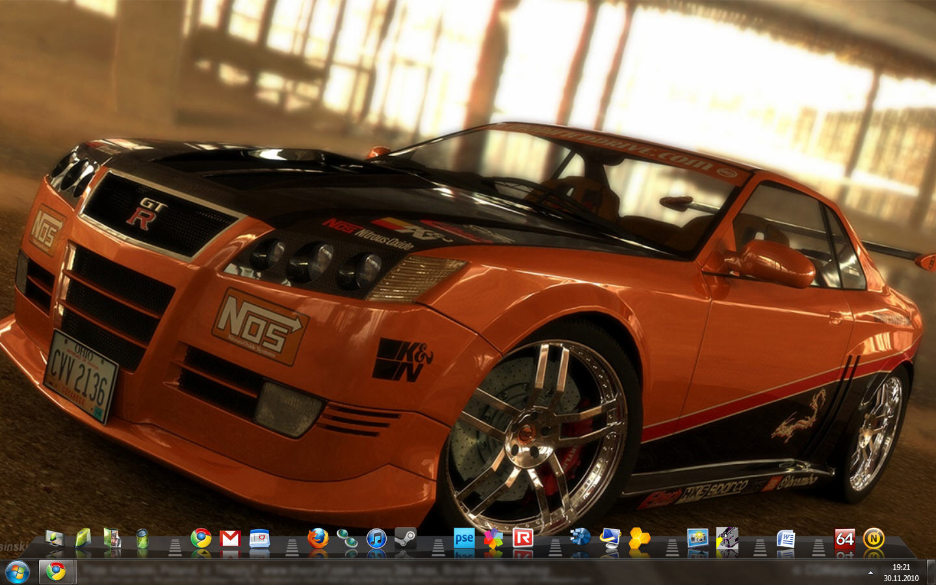Open the yellow honeycomb app icon
The height and width of the screenshot is (585, 936).
pyautogui.click(x=640, y=538)
